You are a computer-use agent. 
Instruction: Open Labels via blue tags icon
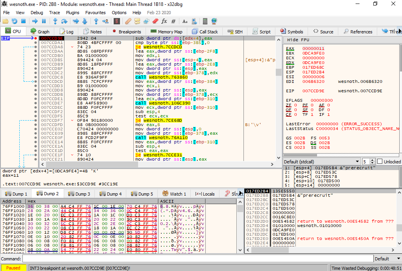(146, 21)
